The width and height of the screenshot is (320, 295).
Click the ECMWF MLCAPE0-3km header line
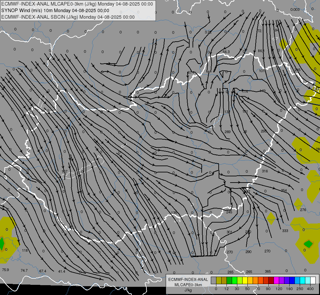click(77, 4)
